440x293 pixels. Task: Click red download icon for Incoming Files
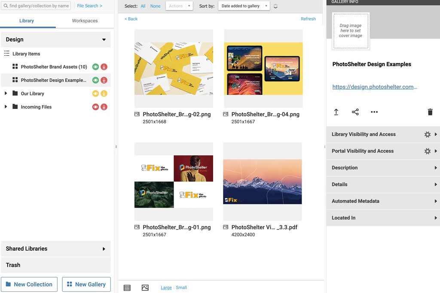pos(104,107)
